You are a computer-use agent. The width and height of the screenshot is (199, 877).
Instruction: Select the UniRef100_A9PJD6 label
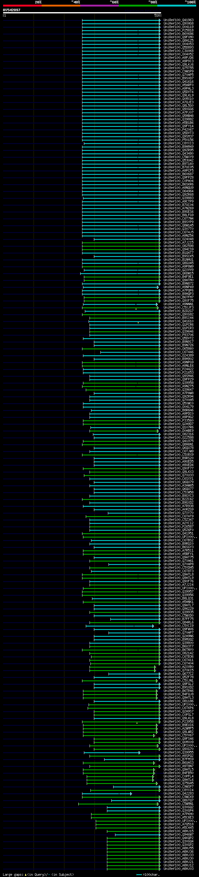178,58
